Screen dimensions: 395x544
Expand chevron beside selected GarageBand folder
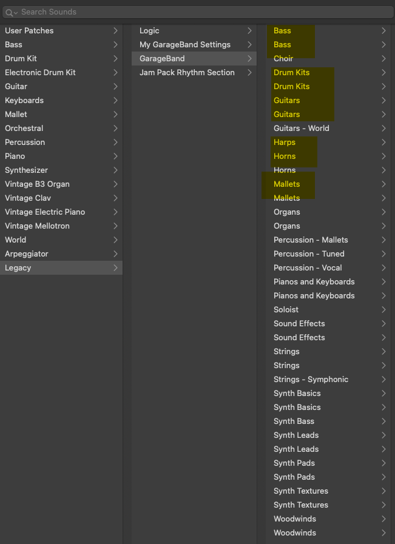[x=249, y=59]
